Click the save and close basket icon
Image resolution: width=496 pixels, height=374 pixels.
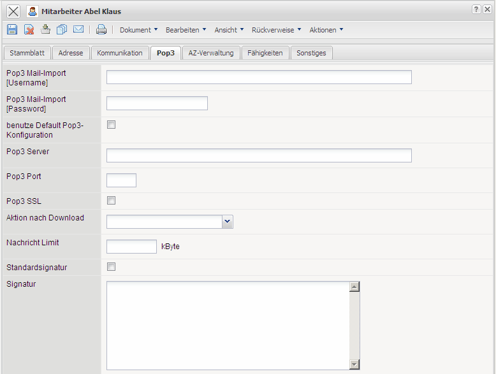pos(45,29)
